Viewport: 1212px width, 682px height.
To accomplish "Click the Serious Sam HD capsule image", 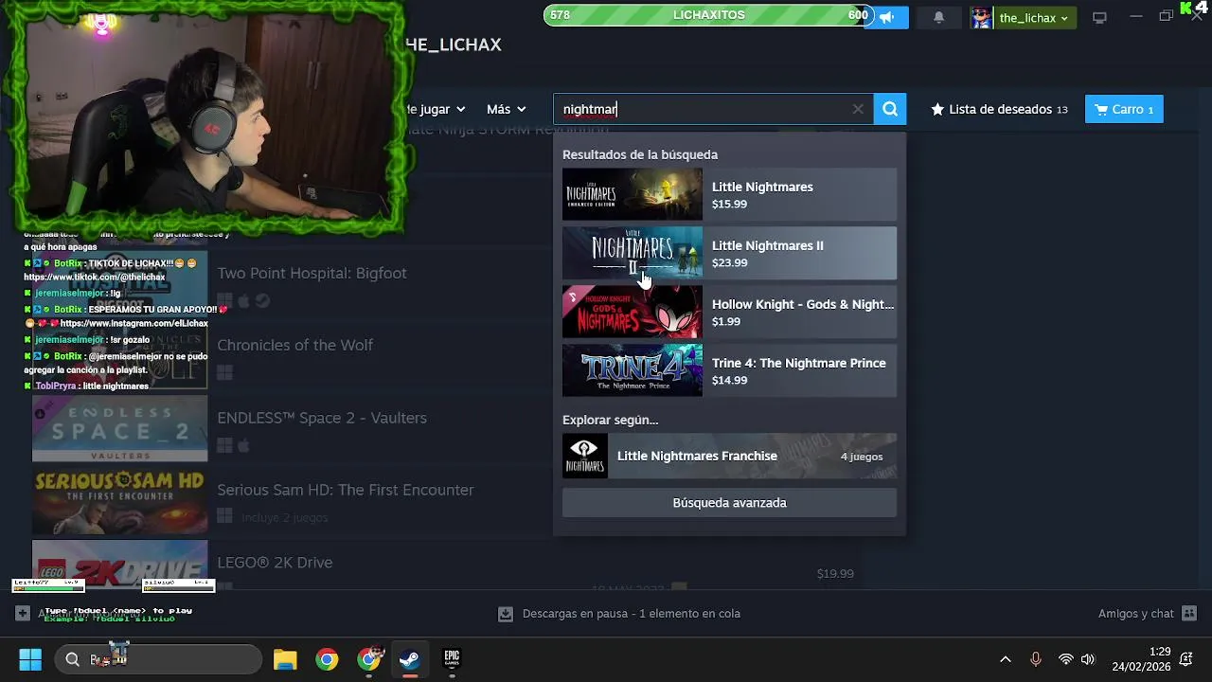I will [119, 501].
